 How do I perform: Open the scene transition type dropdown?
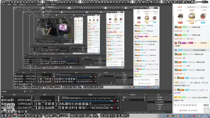point(133,97)
